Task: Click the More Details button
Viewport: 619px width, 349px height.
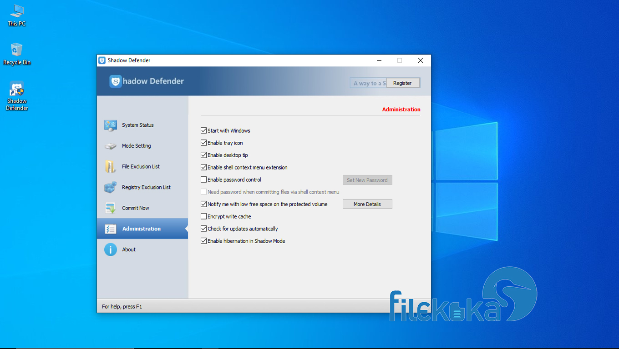Action: click(367, 204)
